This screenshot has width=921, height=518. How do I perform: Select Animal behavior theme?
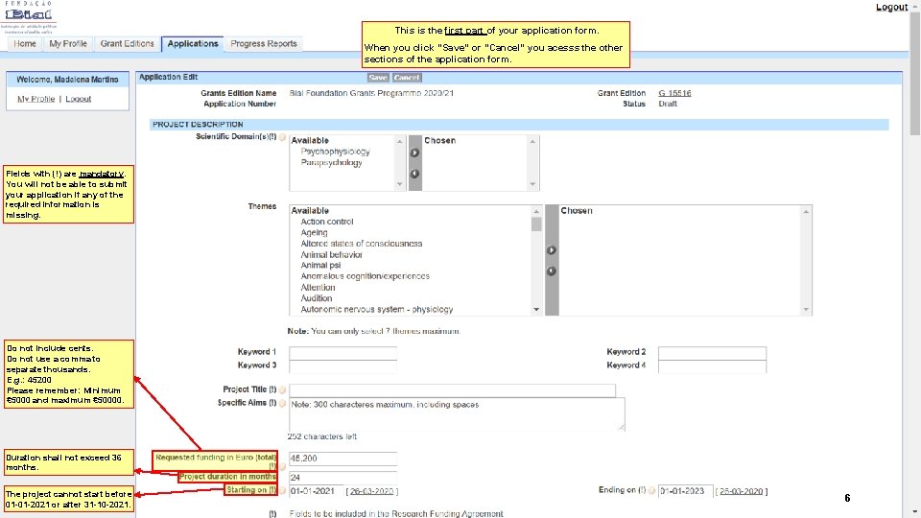coord(331,254)
